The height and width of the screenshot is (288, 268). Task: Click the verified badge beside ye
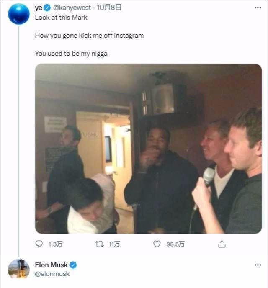(x=47, y=8)
